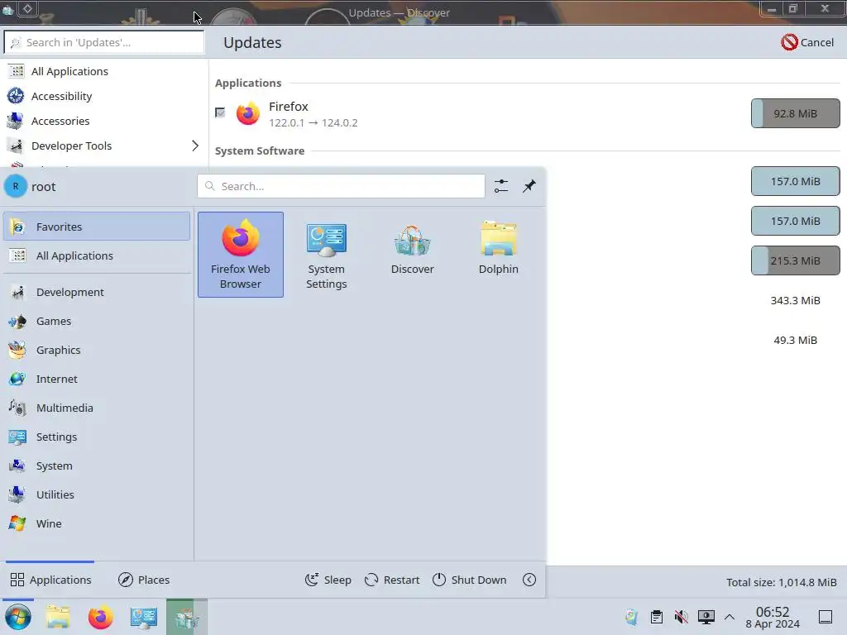
Task: Click the show desktop button
Action: 825,617
